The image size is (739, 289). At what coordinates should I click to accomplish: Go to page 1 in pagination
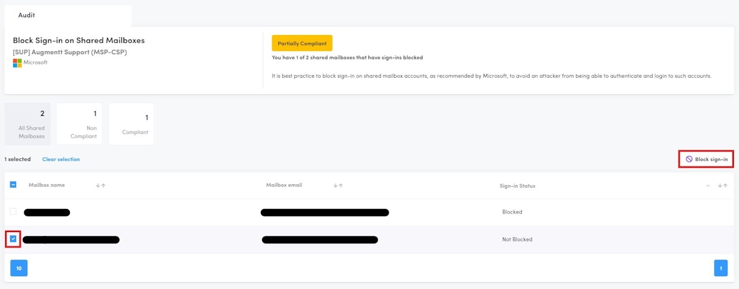pos(721,268)
